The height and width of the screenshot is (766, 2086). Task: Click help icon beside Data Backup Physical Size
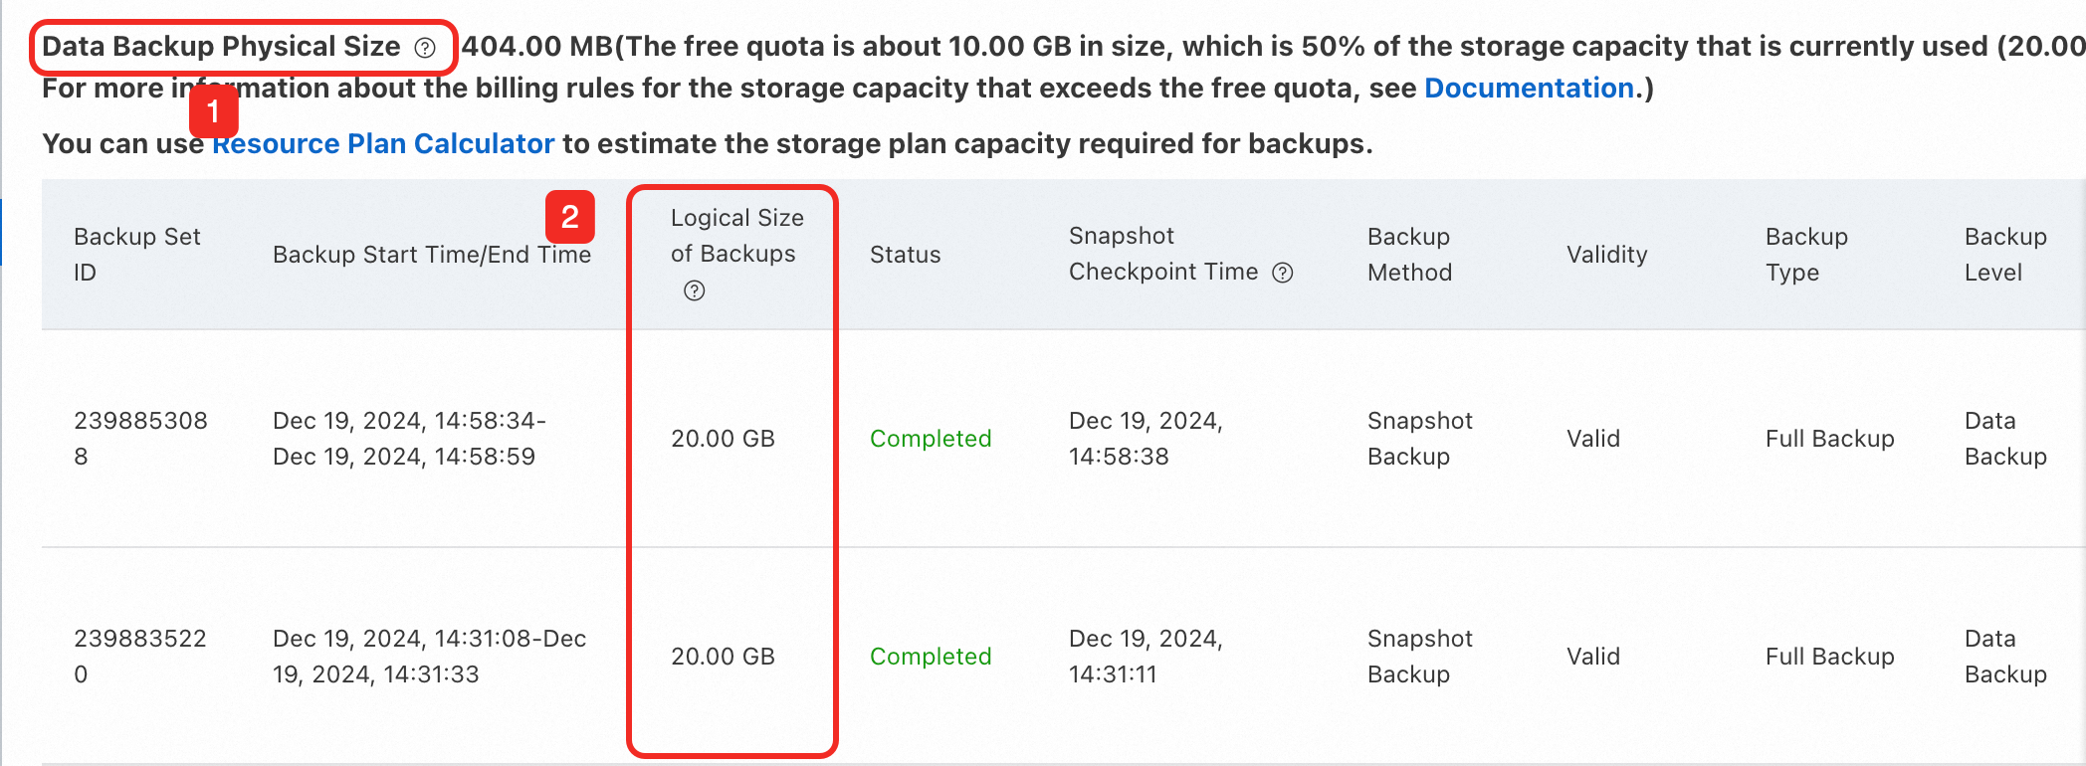point(425,48)
